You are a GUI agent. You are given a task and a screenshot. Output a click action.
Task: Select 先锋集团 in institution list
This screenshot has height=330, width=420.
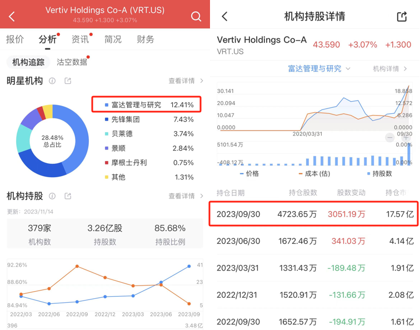tap(126, 119)
